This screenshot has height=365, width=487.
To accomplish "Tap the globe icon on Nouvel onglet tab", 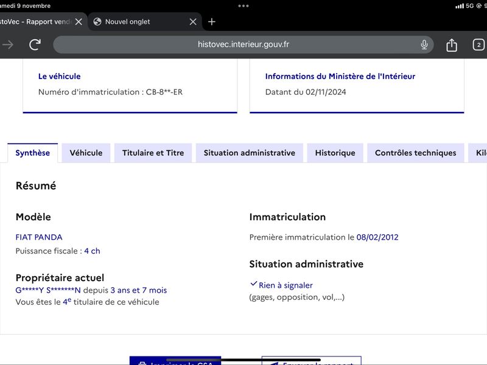I will click(x=97, y=21).
